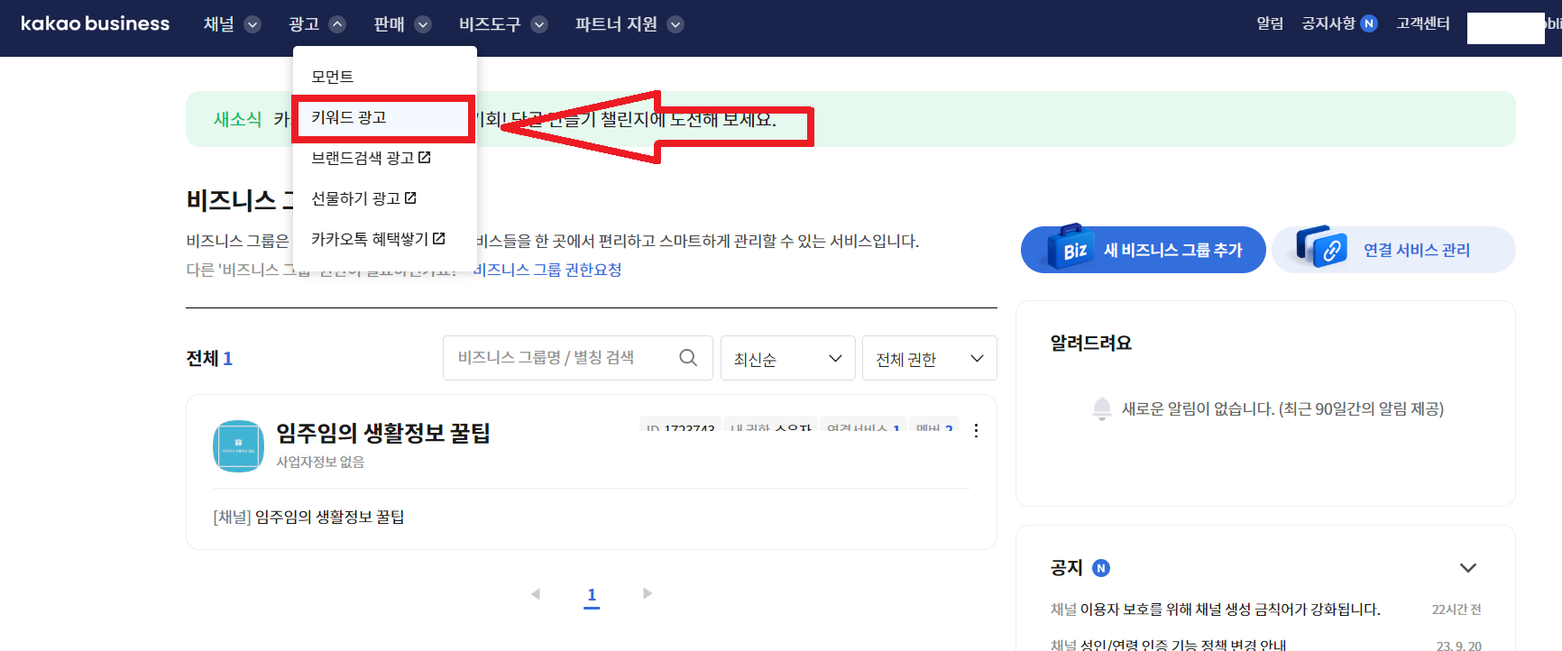
Task: Click the 새소식 banner label
Action: click(237, 119)
